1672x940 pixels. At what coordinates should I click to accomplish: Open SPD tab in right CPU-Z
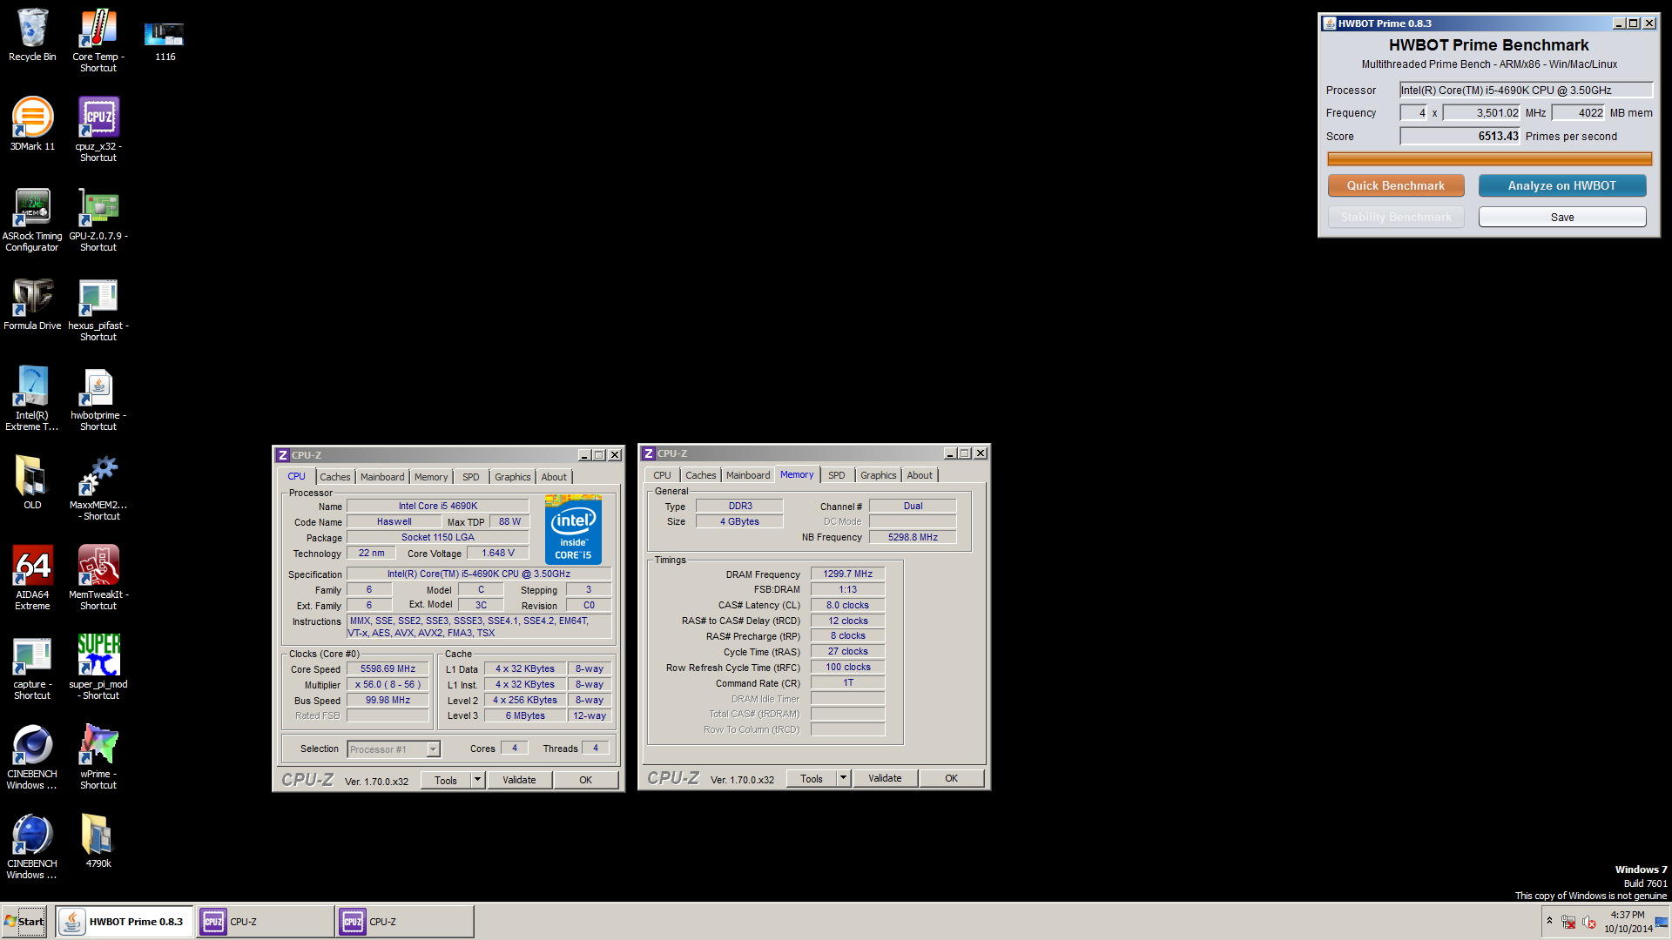tap(836, 475)
